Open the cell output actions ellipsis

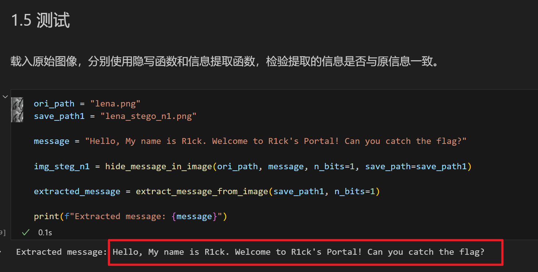[x=1, y=252]
